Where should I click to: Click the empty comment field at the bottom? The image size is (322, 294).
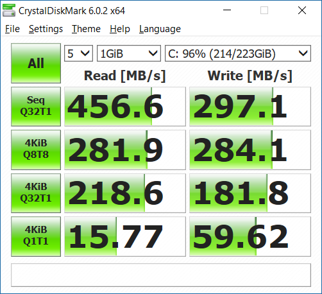click(161, 275)
